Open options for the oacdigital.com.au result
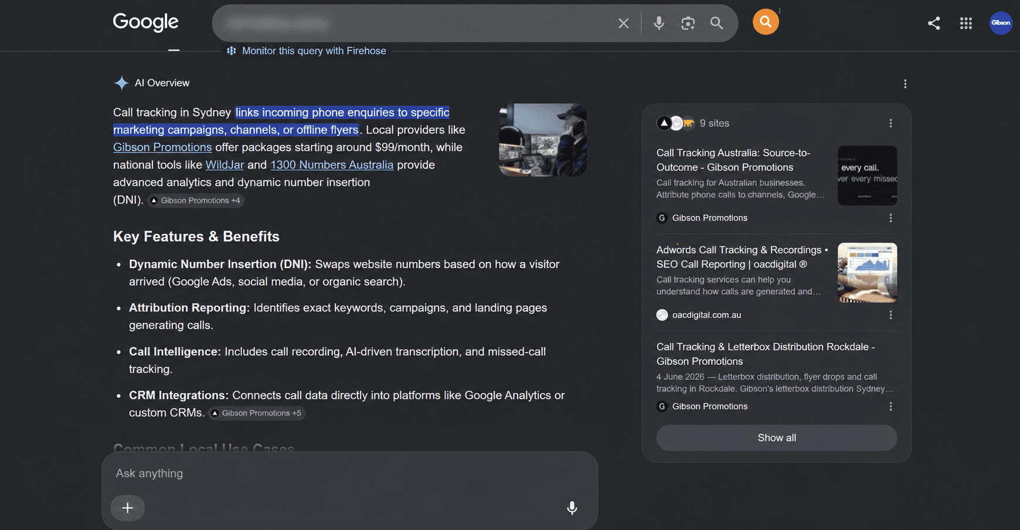The height and width of the screenshot is (530, 1020). 890,315
